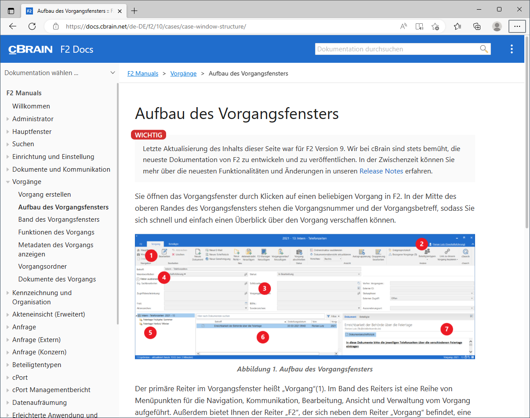Open the Willkommen page
530x418 pixels.
pyautogui.click(x=31, y=106)
